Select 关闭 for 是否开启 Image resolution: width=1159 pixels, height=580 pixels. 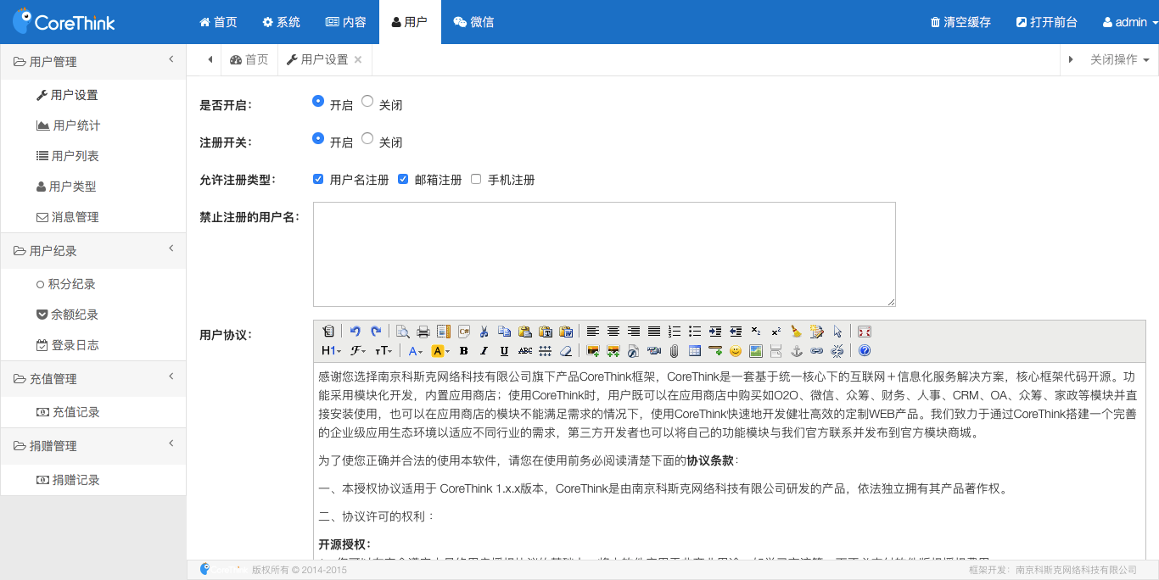tap(367, 101)
